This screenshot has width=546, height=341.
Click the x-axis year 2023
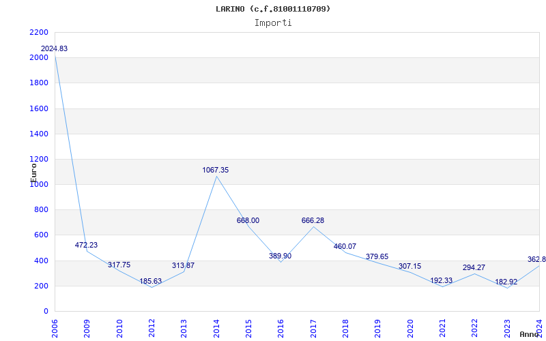click(507, 329)
